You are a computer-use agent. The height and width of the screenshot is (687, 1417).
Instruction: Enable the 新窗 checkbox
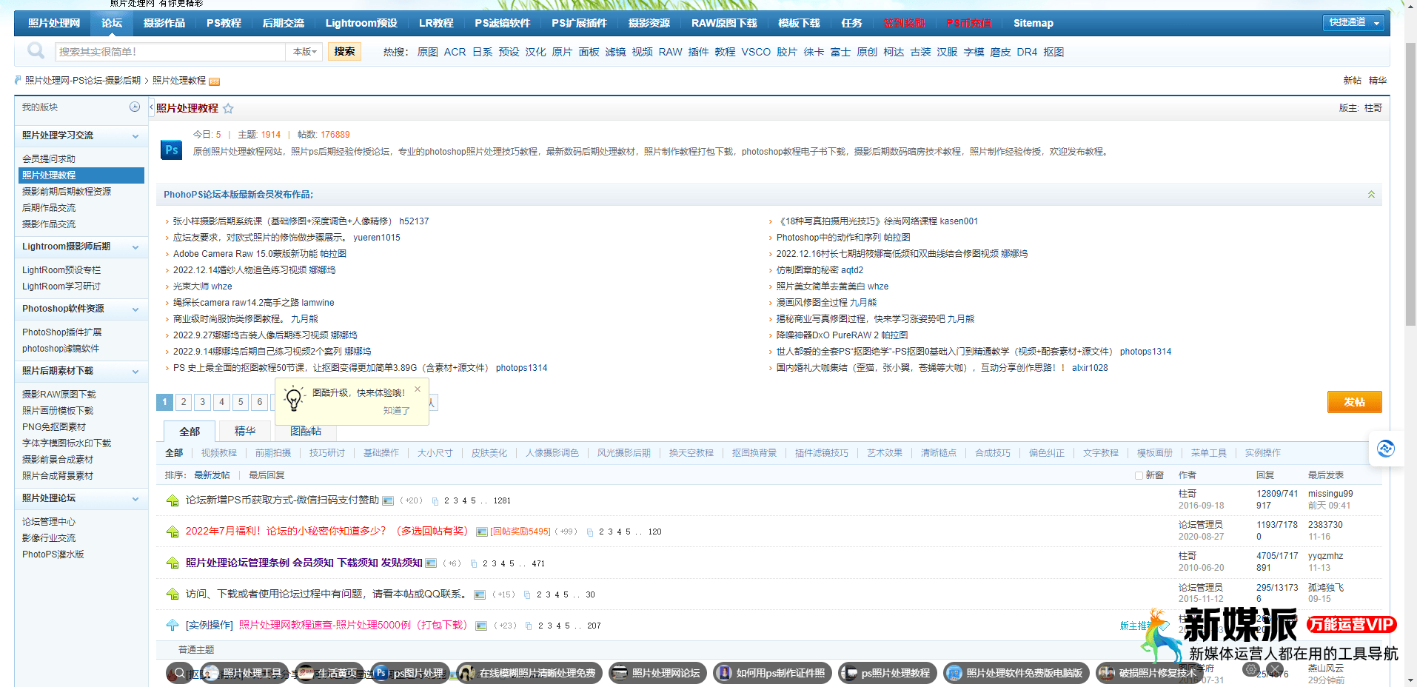pos(1139,475)
